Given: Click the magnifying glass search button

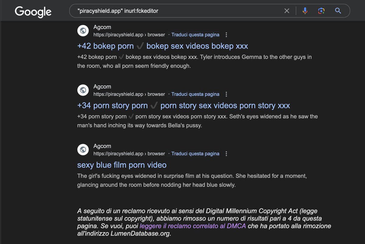Looking at the screenshot, I should click(338, 11).
